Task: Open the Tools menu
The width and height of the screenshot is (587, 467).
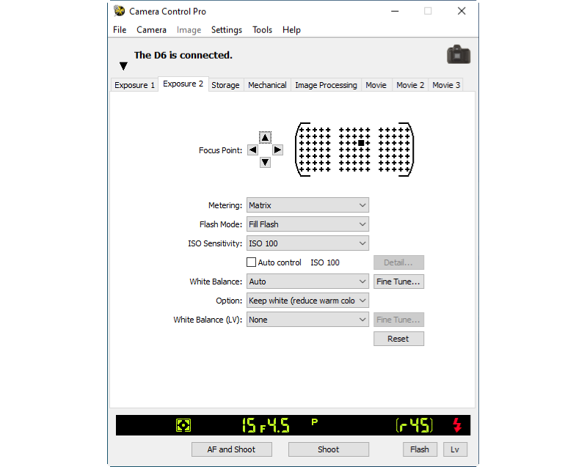Action: 262,30
